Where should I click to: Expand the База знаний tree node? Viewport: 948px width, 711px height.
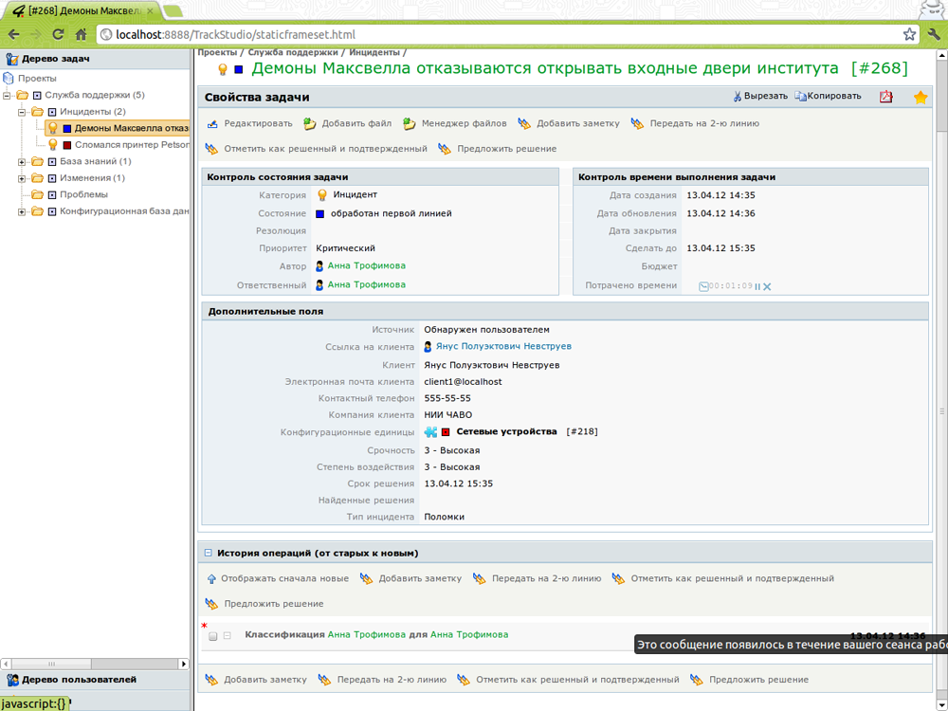pos(22,162)
